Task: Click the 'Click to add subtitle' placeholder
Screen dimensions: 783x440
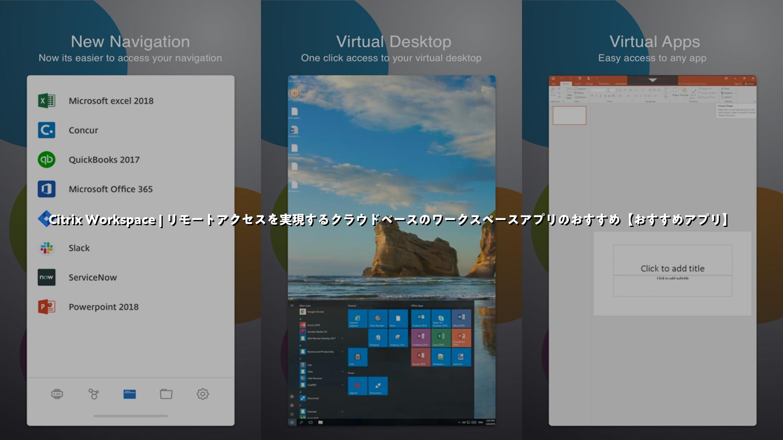Action: click(672, 286)
